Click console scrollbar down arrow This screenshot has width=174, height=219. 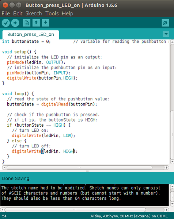tap(172, 204)
